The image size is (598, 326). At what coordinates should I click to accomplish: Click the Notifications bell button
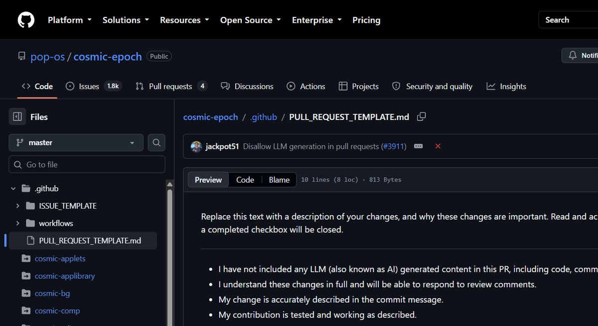click(580, 55)
